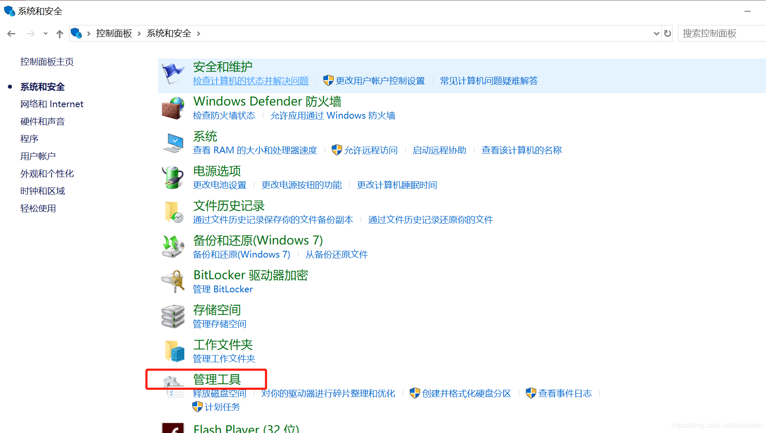Open 硬件和声音 category in sidebar
This screenshot has height=433, width=766.
click(x=42, y=122)
